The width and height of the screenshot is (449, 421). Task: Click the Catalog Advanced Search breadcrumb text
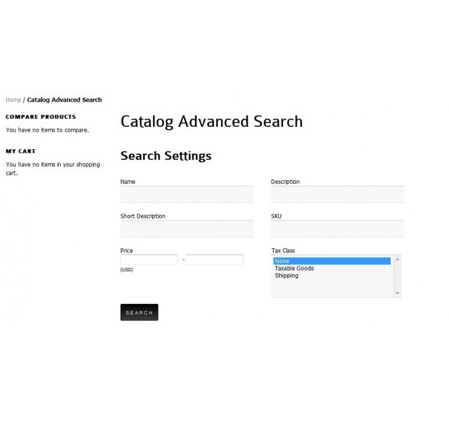click(64, 100)
